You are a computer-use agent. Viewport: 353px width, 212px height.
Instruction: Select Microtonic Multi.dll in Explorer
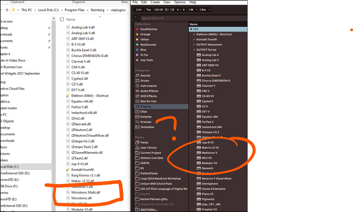click(85, 192)
